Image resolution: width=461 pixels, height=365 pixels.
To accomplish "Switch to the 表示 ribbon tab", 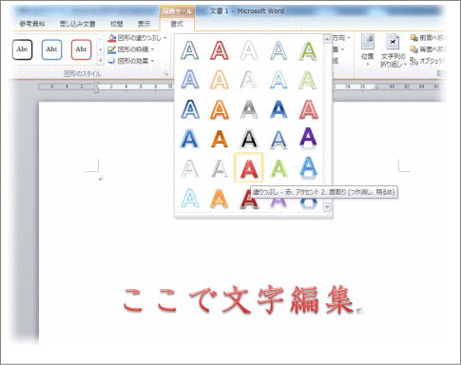I will pyautogui.click(x=144, y=24).
